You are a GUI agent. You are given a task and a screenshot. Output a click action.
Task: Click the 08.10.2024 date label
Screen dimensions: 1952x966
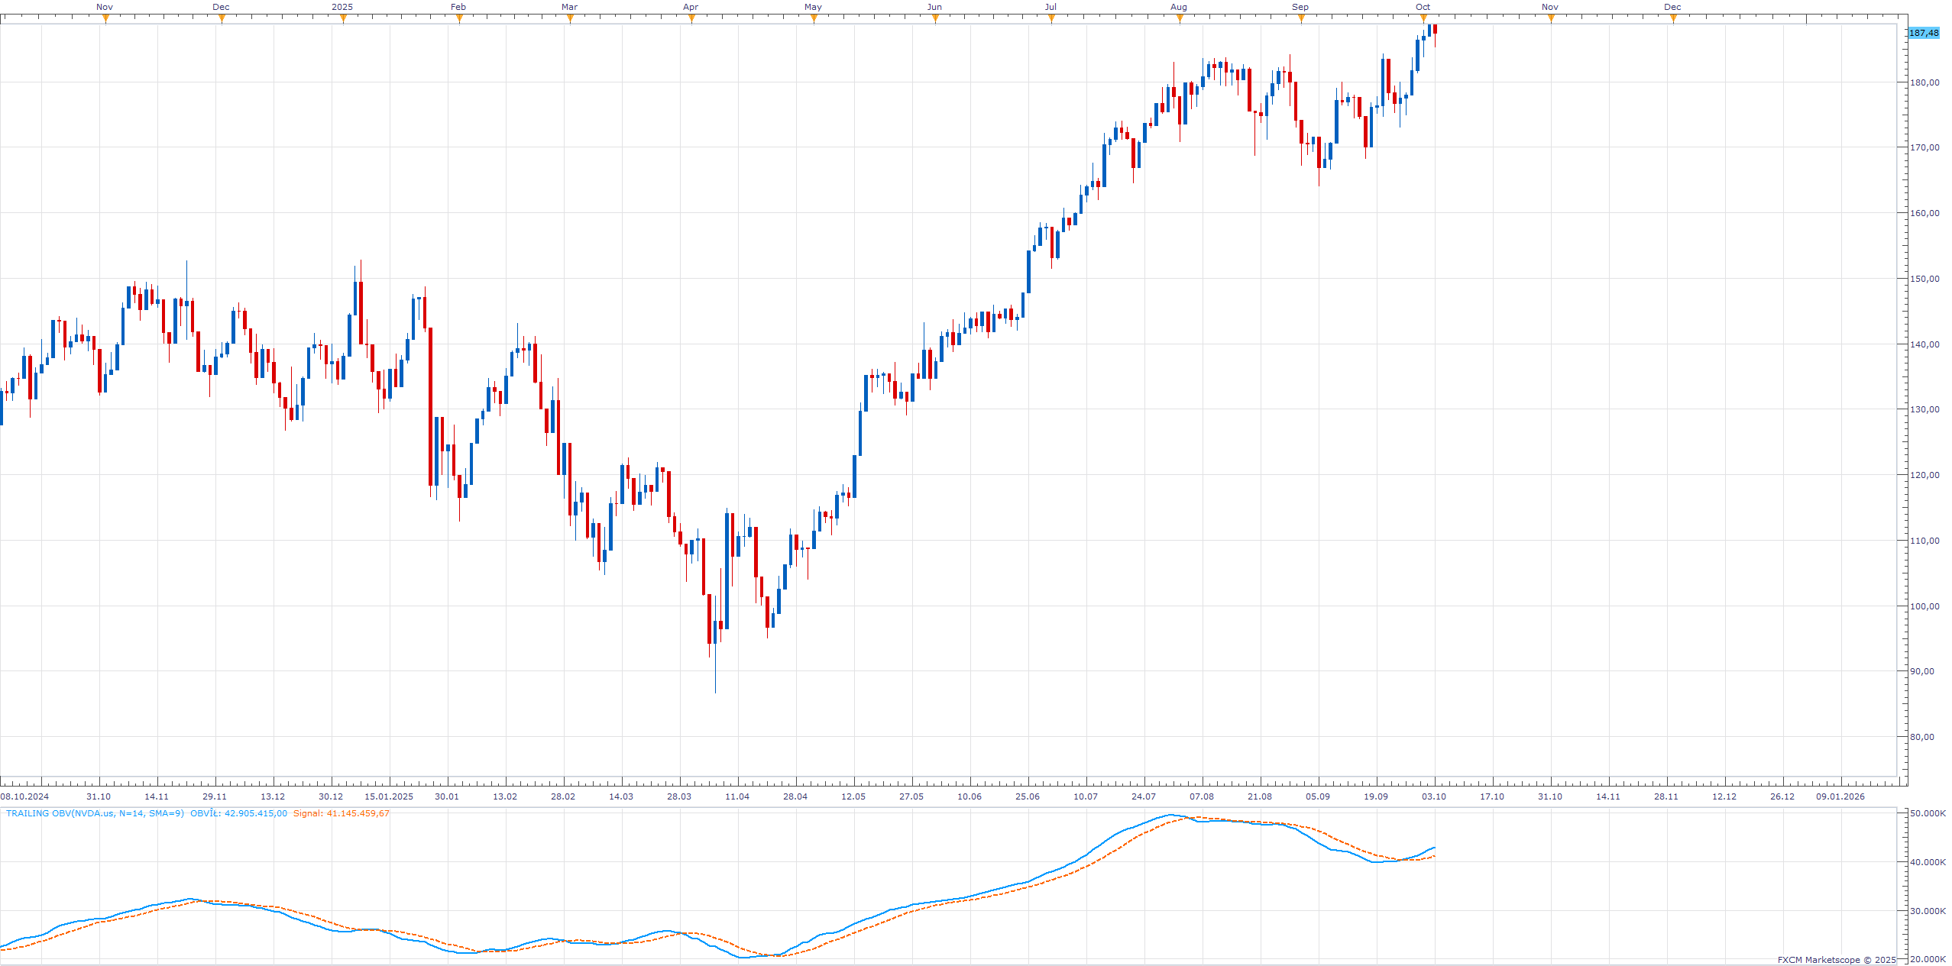click(x=24, y=796)
